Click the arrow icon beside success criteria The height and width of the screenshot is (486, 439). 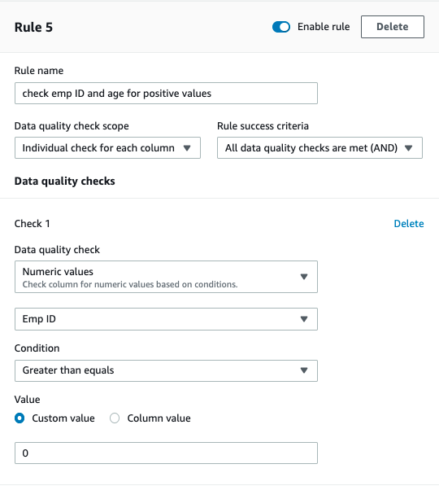[409, 148]
